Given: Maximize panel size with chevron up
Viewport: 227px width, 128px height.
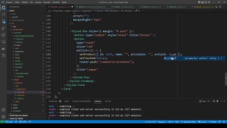Looking at the screenshot, I should [221, 101].
